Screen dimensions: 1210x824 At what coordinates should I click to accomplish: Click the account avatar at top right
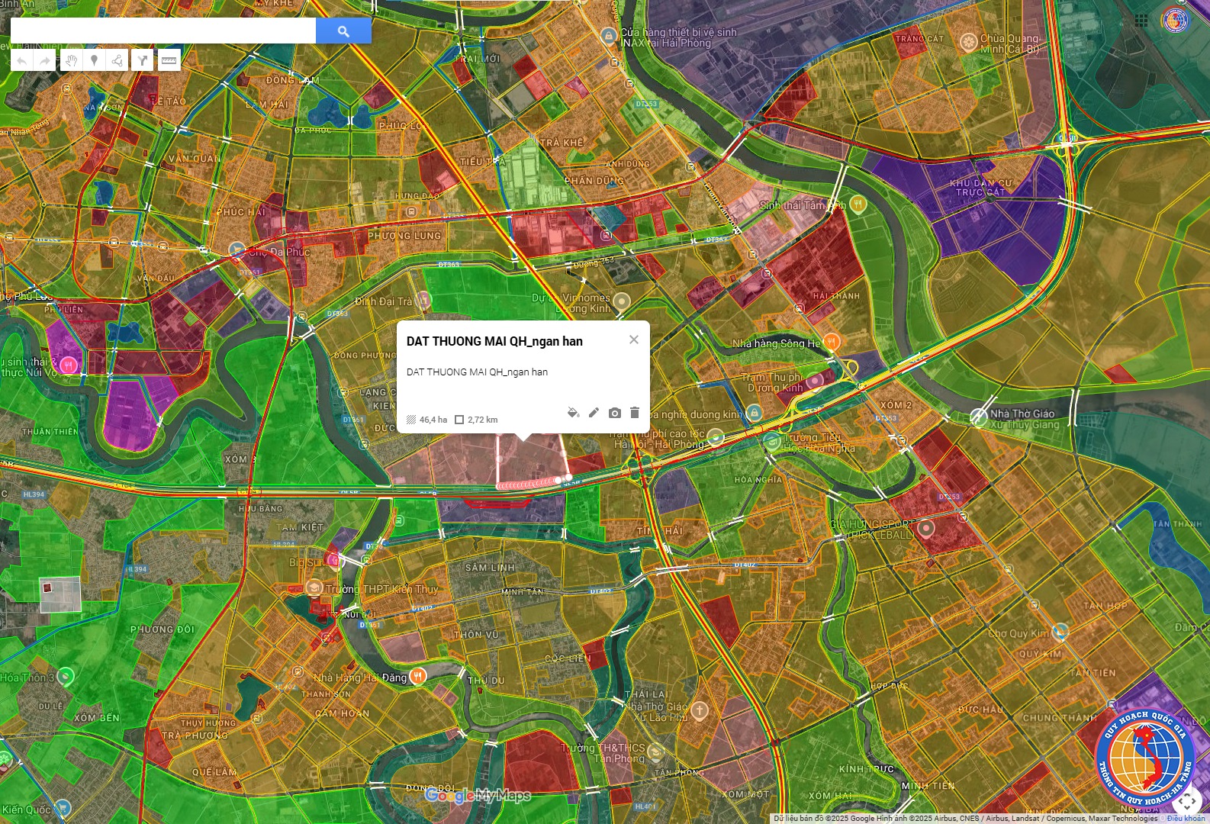click(1176, 21)
